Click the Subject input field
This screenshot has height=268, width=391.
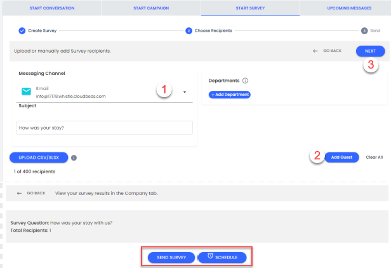click(x=104, y=128)
